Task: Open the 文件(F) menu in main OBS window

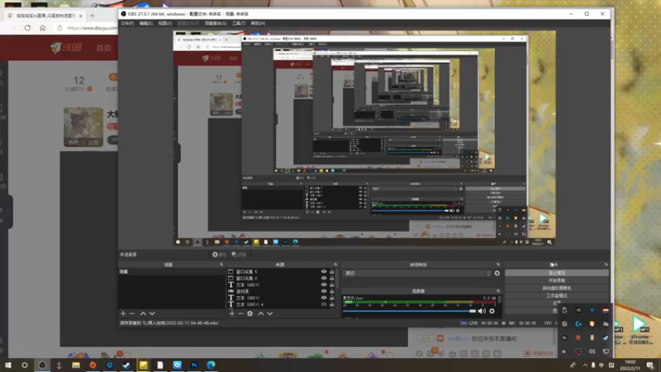Action: pyautogui.click(x=127, y=23)
